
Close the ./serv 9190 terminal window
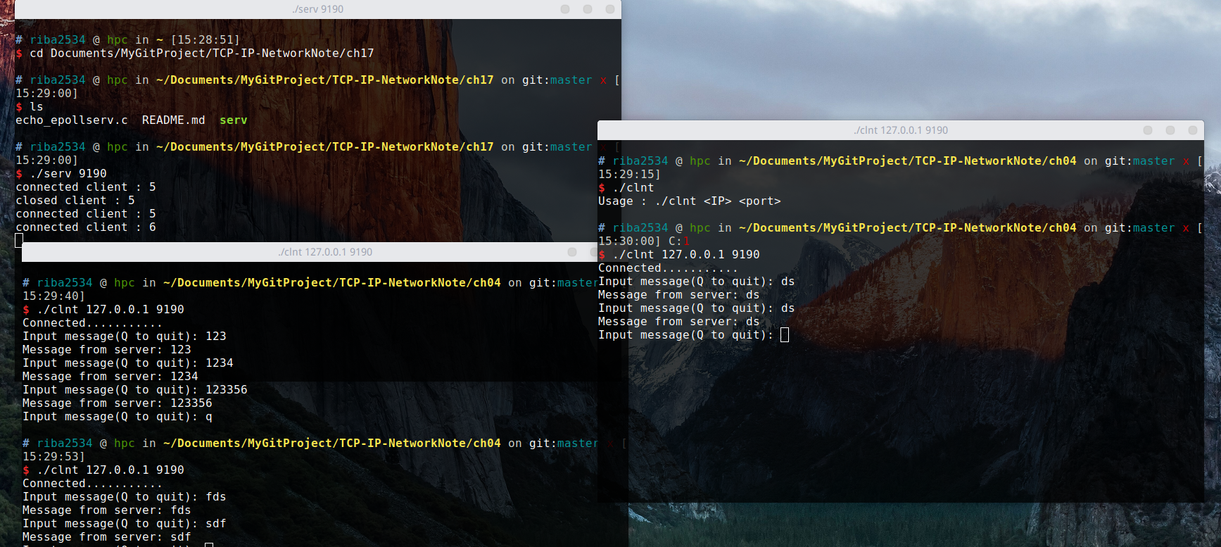coord(610,9)
